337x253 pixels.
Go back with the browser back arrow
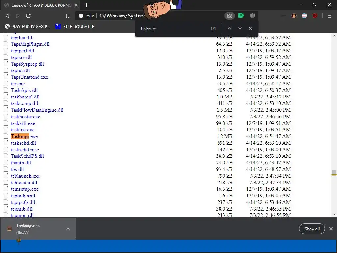7,16
